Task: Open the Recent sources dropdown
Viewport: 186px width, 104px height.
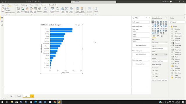Action: pyautogui.click(x=45, y=10)
